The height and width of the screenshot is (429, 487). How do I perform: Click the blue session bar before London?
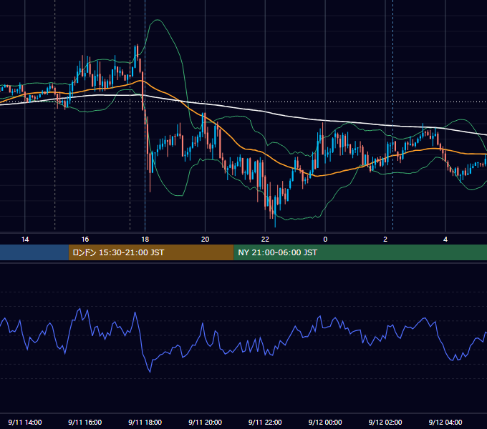pyautogui.click(x=34, y=252)
